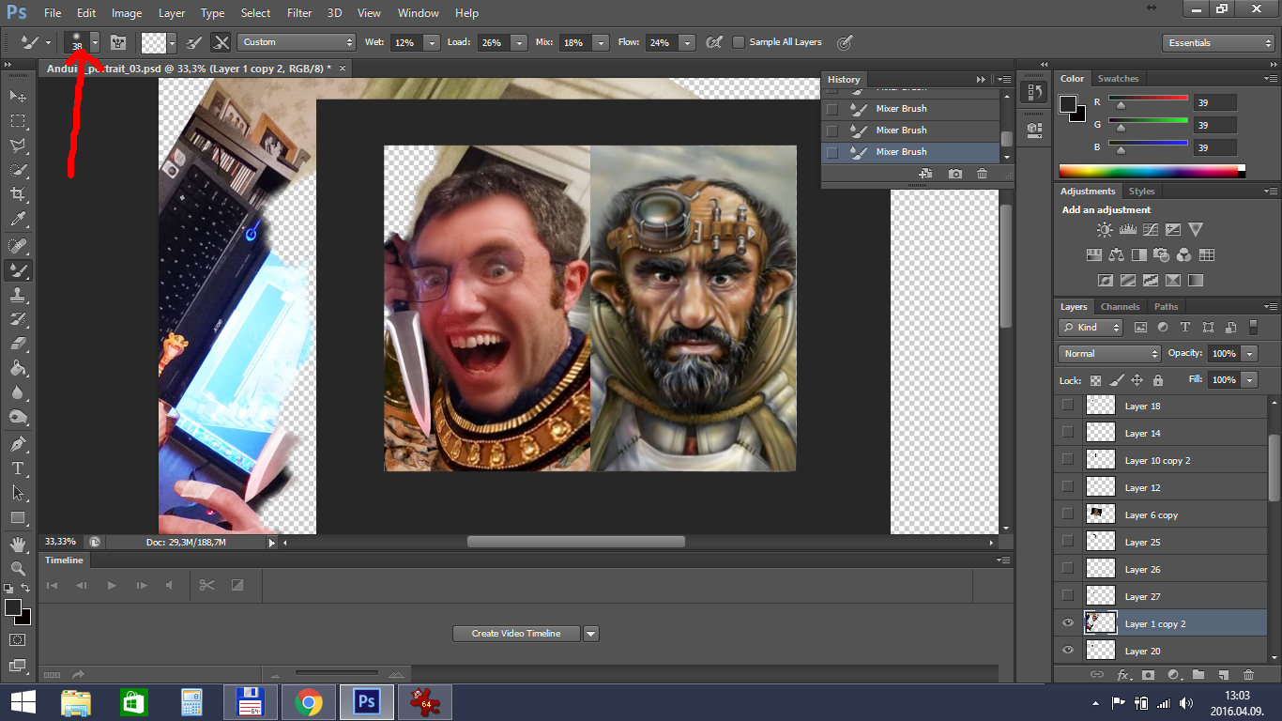Expand the Wet percentage dropdown

coord(432,43)
